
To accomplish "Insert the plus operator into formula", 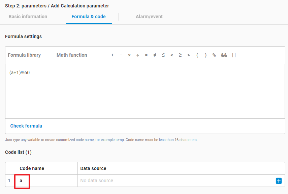I will pos(113,55).
